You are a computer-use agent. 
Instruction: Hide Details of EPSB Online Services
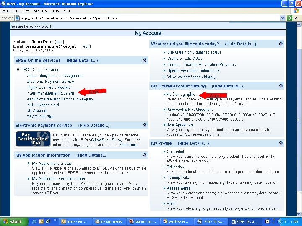[x=82, y=61]
